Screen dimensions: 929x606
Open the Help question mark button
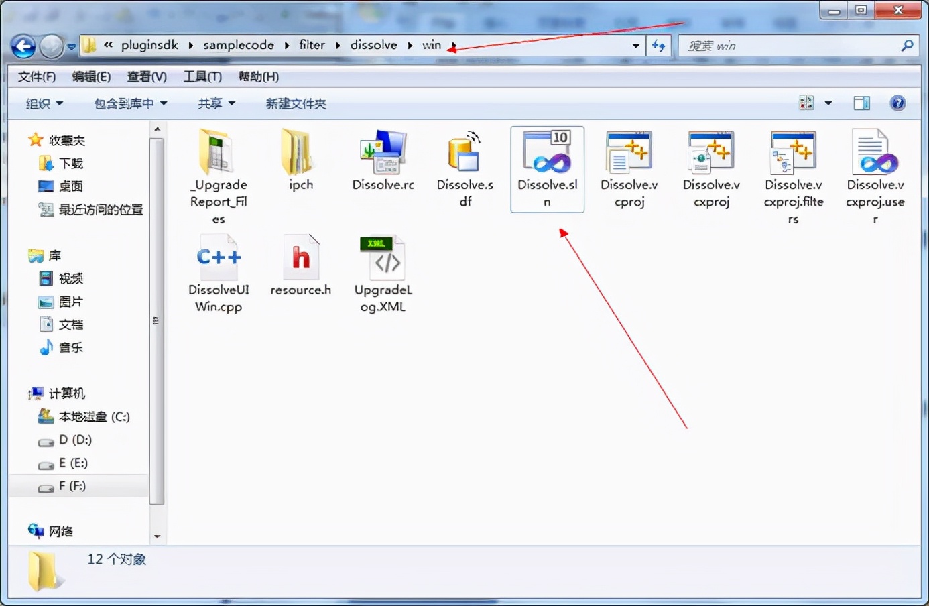tap(897, 103)
